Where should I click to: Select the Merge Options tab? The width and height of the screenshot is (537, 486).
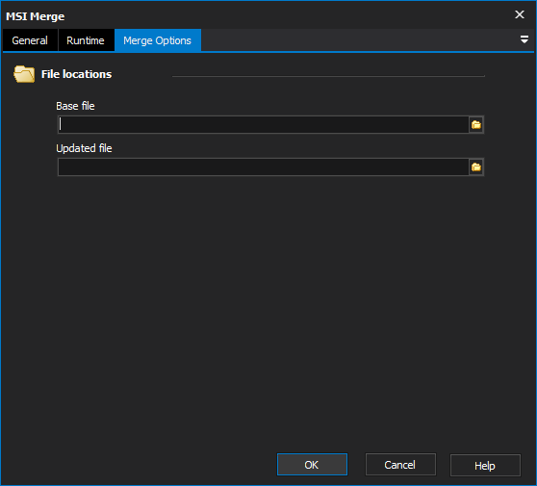point(158,40)
